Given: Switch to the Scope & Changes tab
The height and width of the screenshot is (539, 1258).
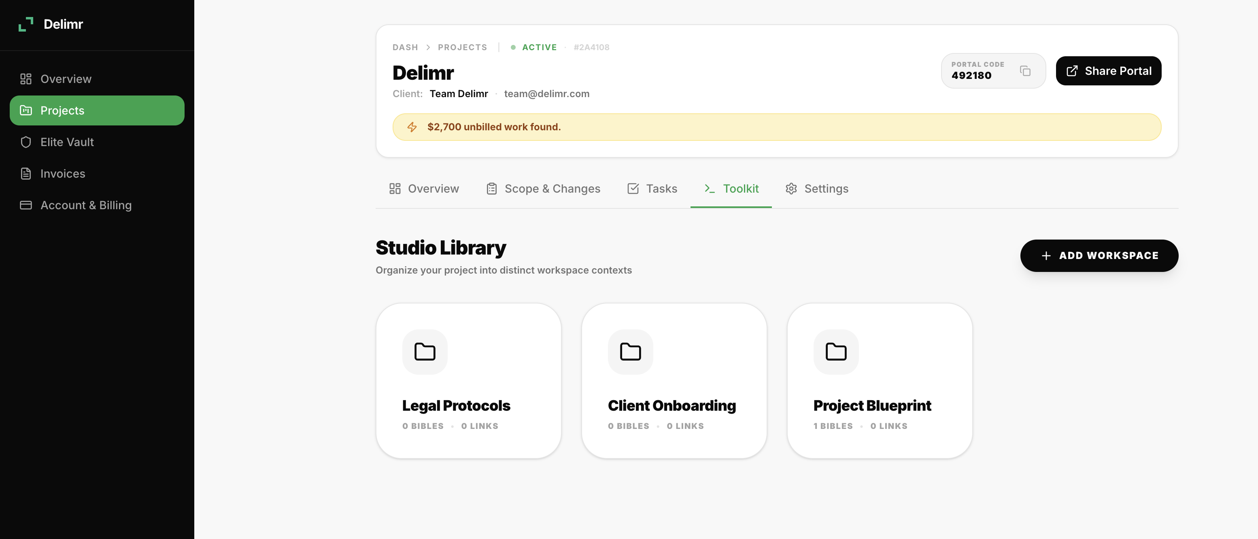Looking at the screenshot, I should click(x=543, y=189).
